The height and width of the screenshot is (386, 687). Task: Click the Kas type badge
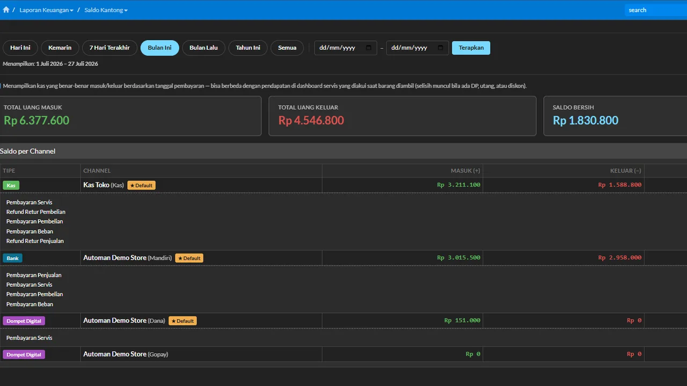click(11, 185)
